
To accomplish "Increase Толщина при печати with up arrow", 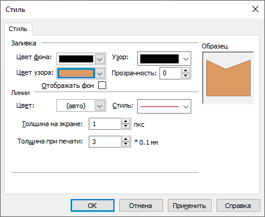I will 126,139.
